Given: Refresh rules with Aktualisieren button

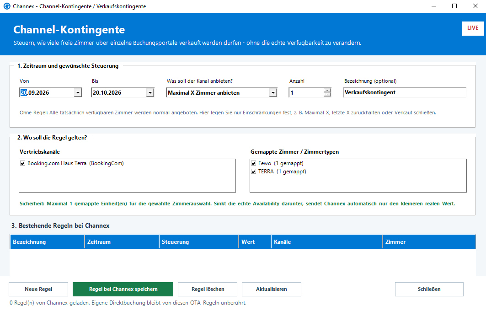Looking at the screenshot, I should [x=272, y=289].
